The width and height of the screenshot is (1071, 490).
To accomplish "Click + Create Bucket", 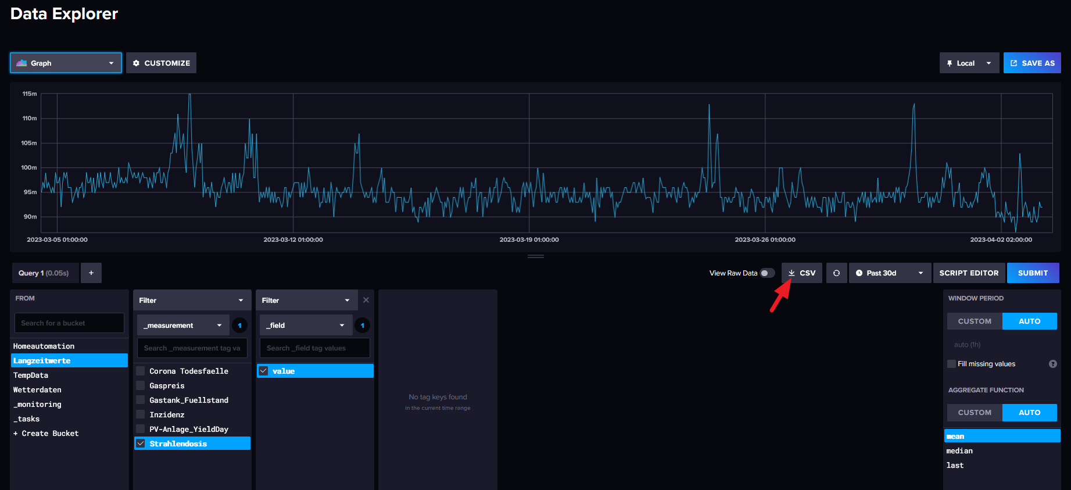I will [69, 433].
